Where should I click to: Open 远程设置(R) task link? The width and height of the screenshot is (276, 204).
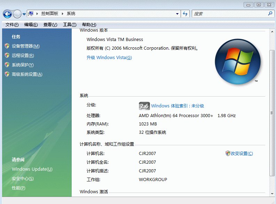[23, 56]
